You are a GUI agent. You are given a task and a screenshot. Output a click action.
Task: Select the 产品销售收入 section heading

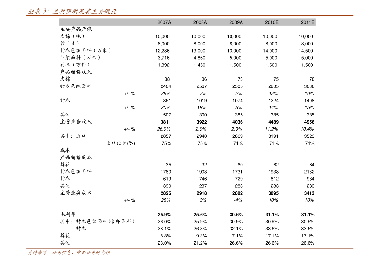(76, 72)
